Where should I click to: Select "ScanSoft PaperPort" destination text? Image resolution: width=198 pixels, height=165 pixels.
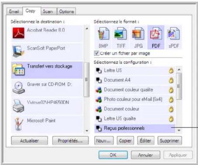46,48
